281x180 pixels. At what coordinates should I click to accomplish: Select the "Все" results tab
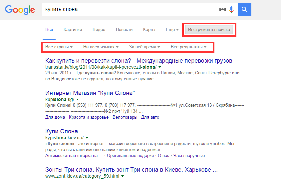point(49,29)
